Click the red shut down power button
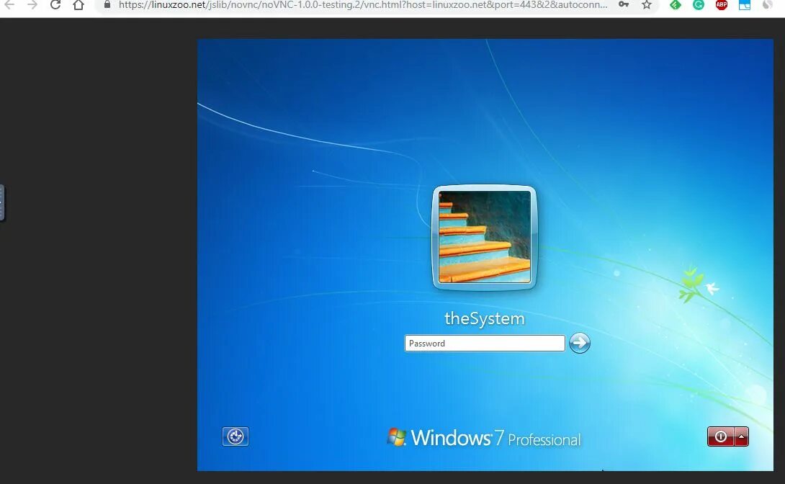The width and height of the screenshot is (785, 484). 720,436
